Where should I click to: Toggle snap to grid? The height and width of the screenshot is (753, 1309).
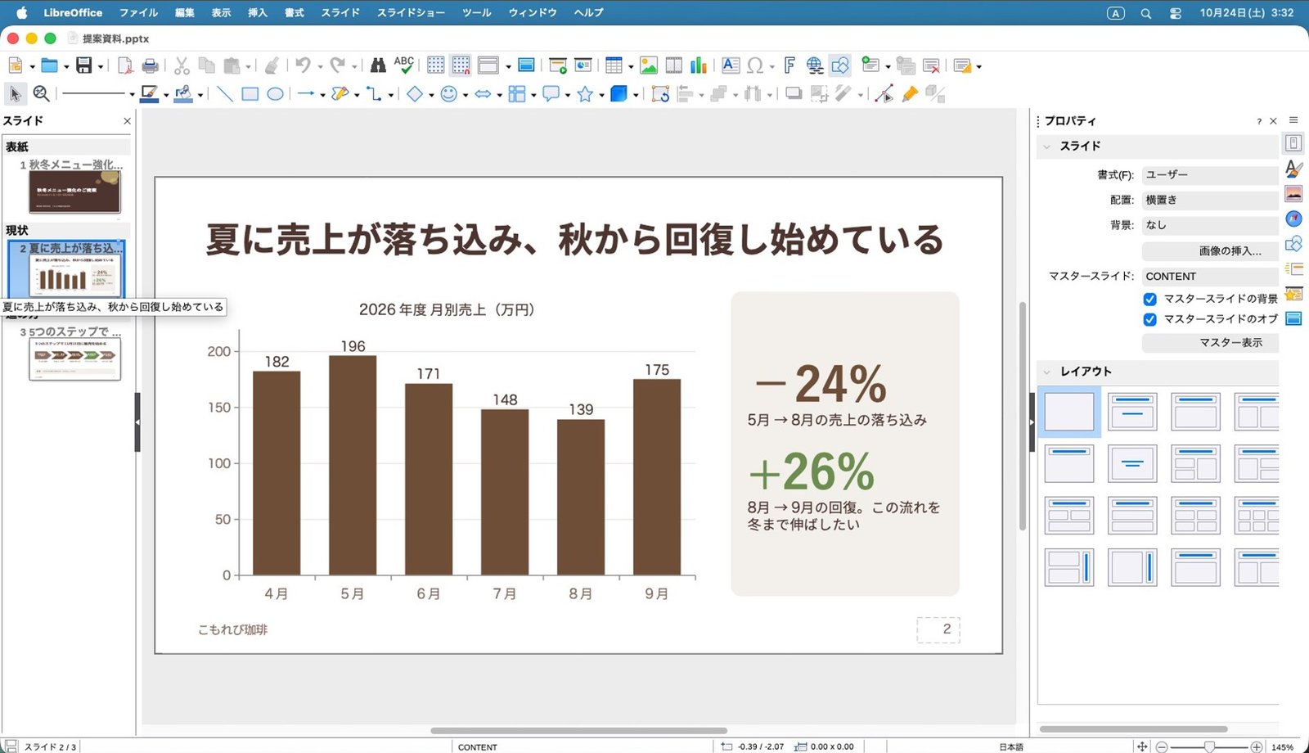pos(461,65)
